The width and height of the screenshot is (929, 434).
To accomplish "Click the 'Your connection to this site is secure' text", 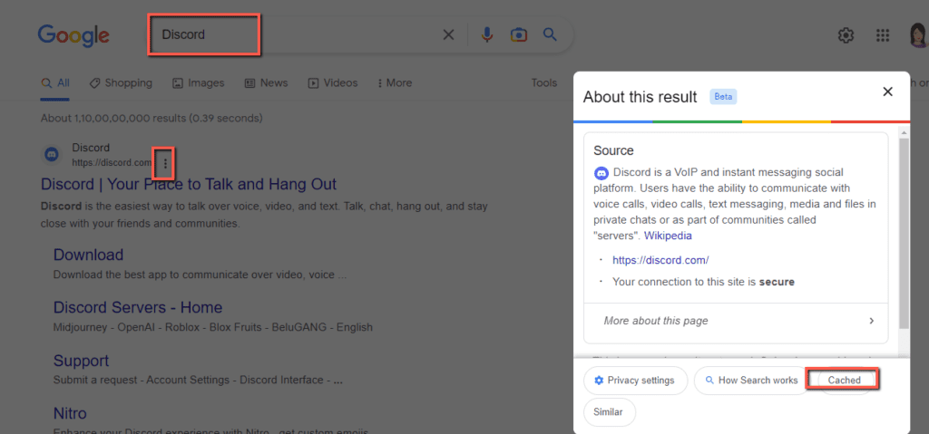I will (x=703, y=282).
